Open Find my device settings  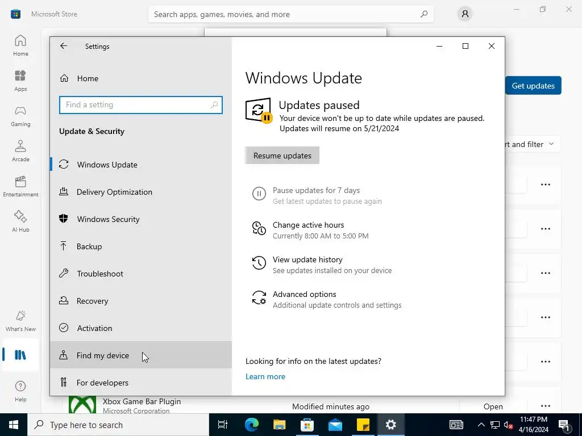(141, 355)
